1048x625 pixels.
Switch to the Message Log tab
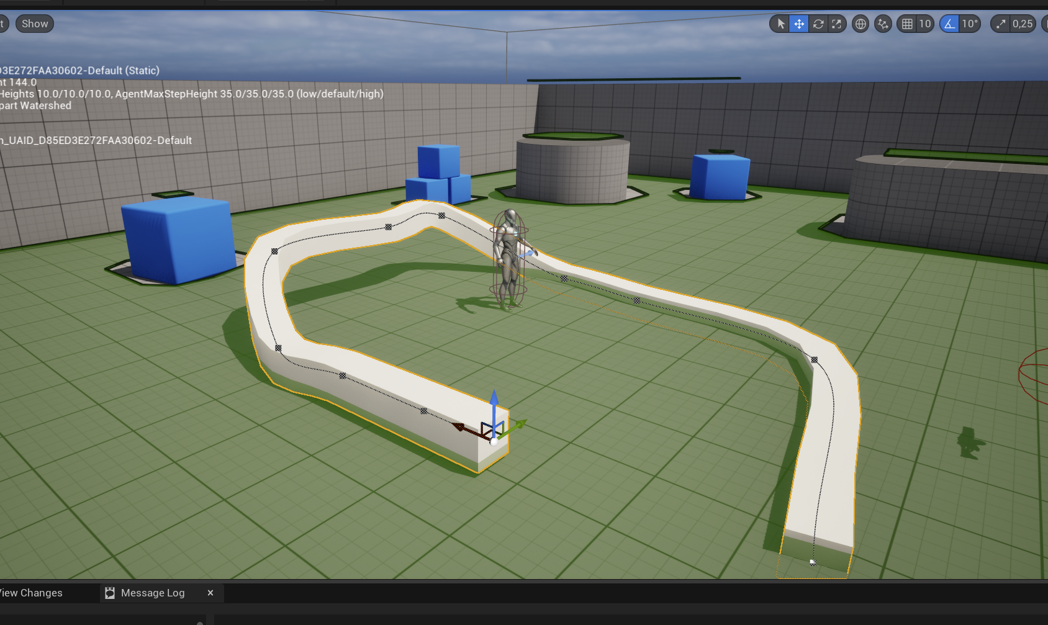153,593
